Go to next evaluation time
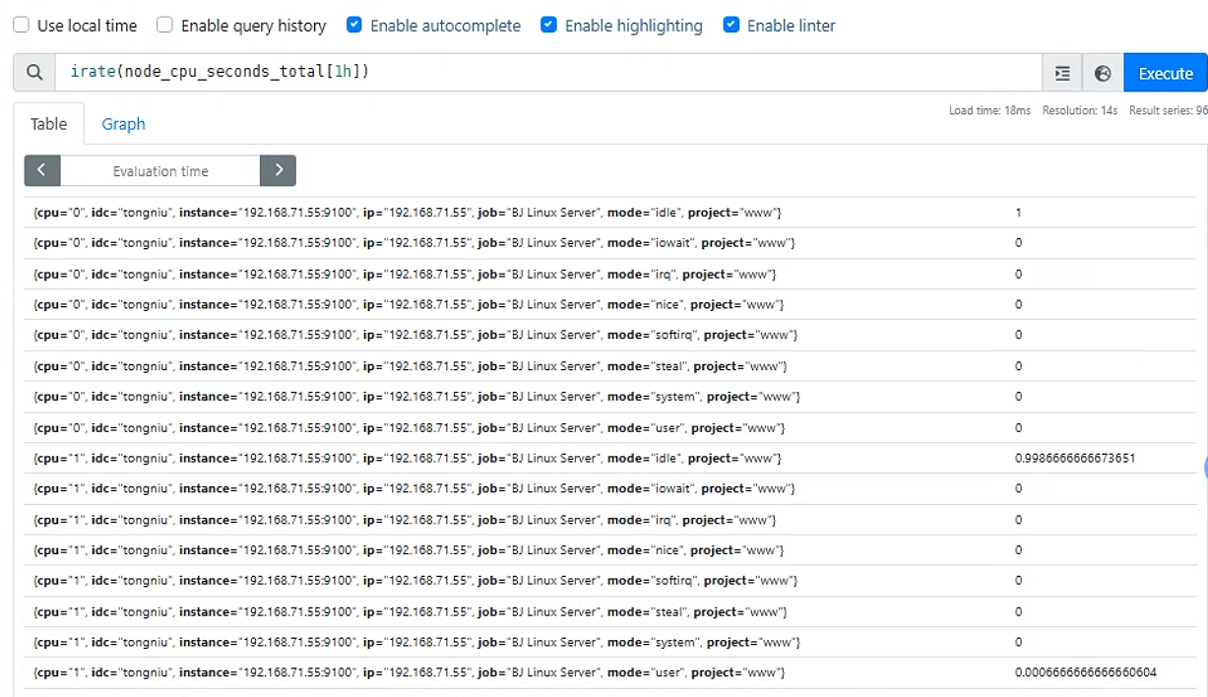The image size is (1208, 697). 278,170
